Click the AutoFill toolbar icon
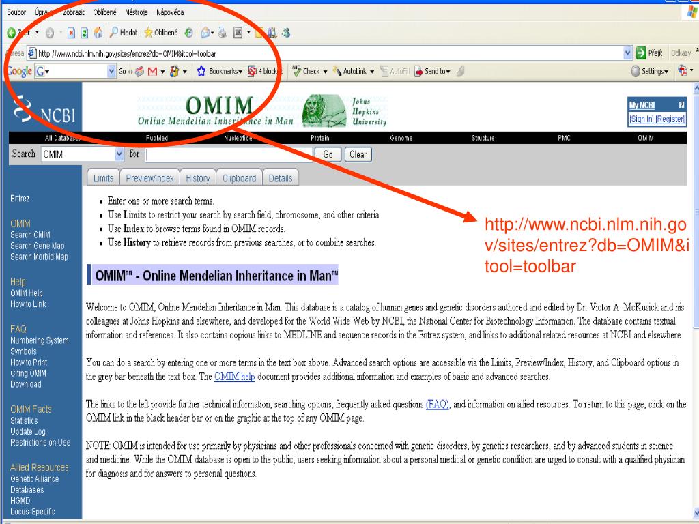 click(x=394, y=71)
